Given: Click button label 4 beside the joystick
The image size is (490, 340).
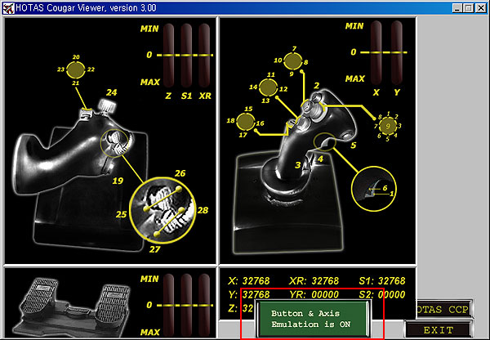Looking at the screenshot, I should pos(321,159).
